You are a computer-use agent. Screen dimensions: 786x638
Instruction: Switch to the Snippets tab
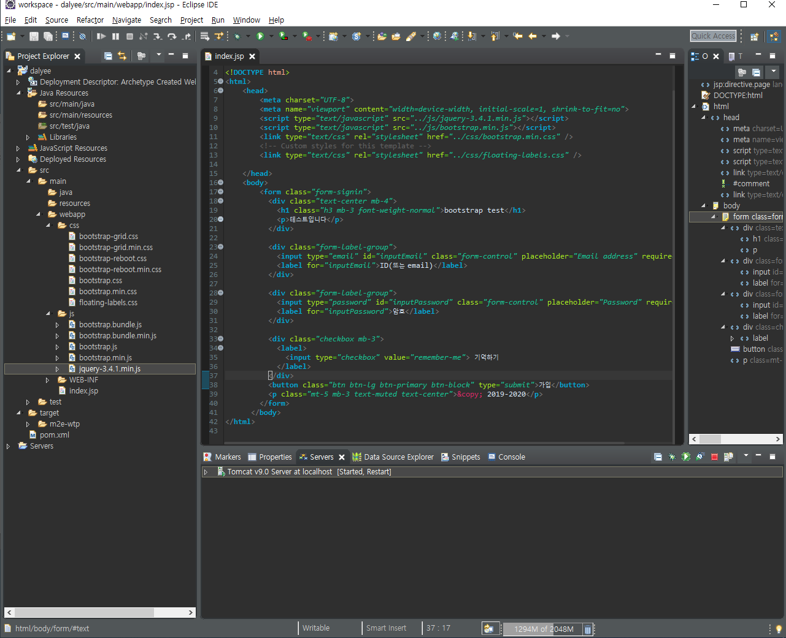coord(461,457)
